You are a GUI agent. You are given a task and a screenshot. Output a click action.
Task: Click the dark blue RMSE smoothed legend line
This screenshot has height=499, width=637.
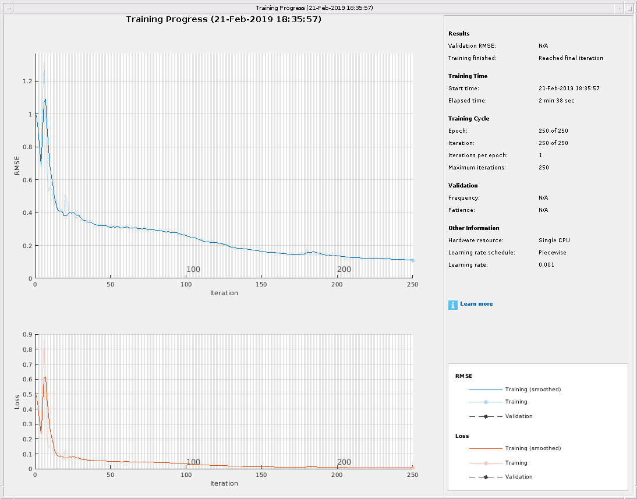point(486,390)
